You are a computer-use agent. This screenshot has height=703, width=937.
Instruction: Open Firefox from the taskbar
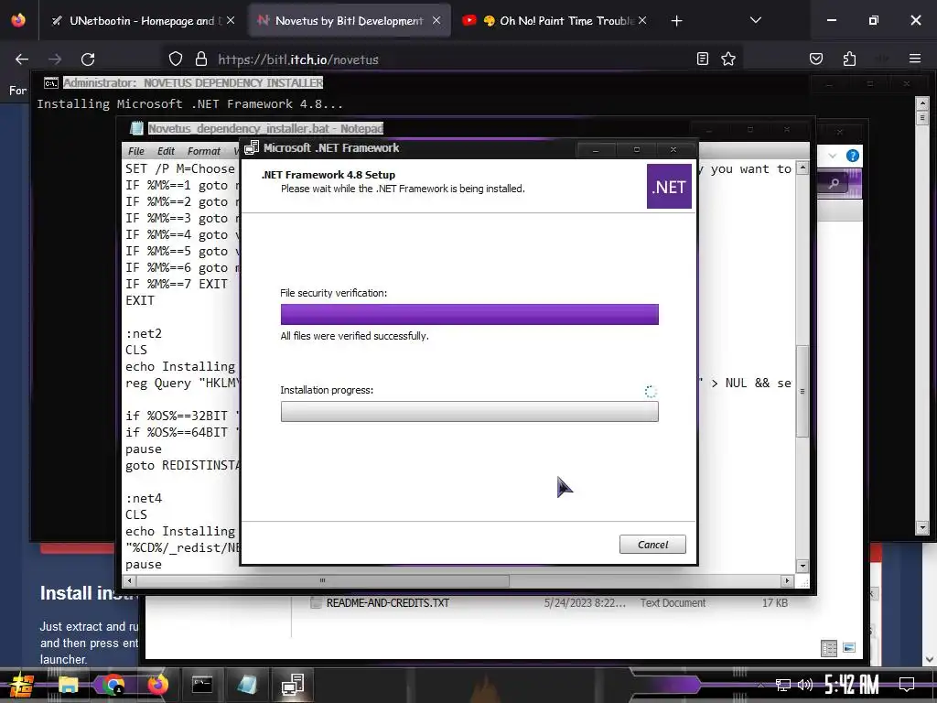(157, 685)
